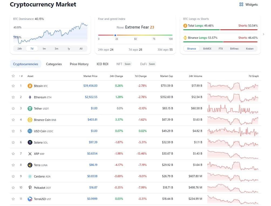This screenshot has height=206, width=271.
Task: Favorite Solana with its star
Action: tap(13, 142)
